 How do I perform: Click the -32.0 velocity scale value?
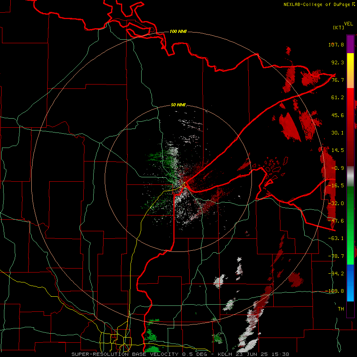[x=336, y=203]
